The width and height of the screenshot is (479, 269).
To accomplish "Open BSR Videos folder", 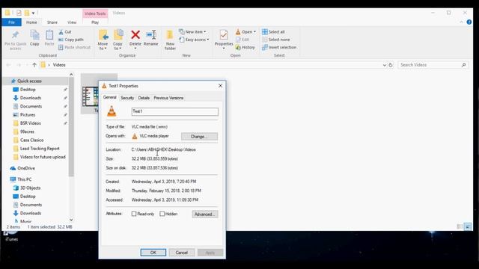I will pyautogui.click(x=30, y=123).
